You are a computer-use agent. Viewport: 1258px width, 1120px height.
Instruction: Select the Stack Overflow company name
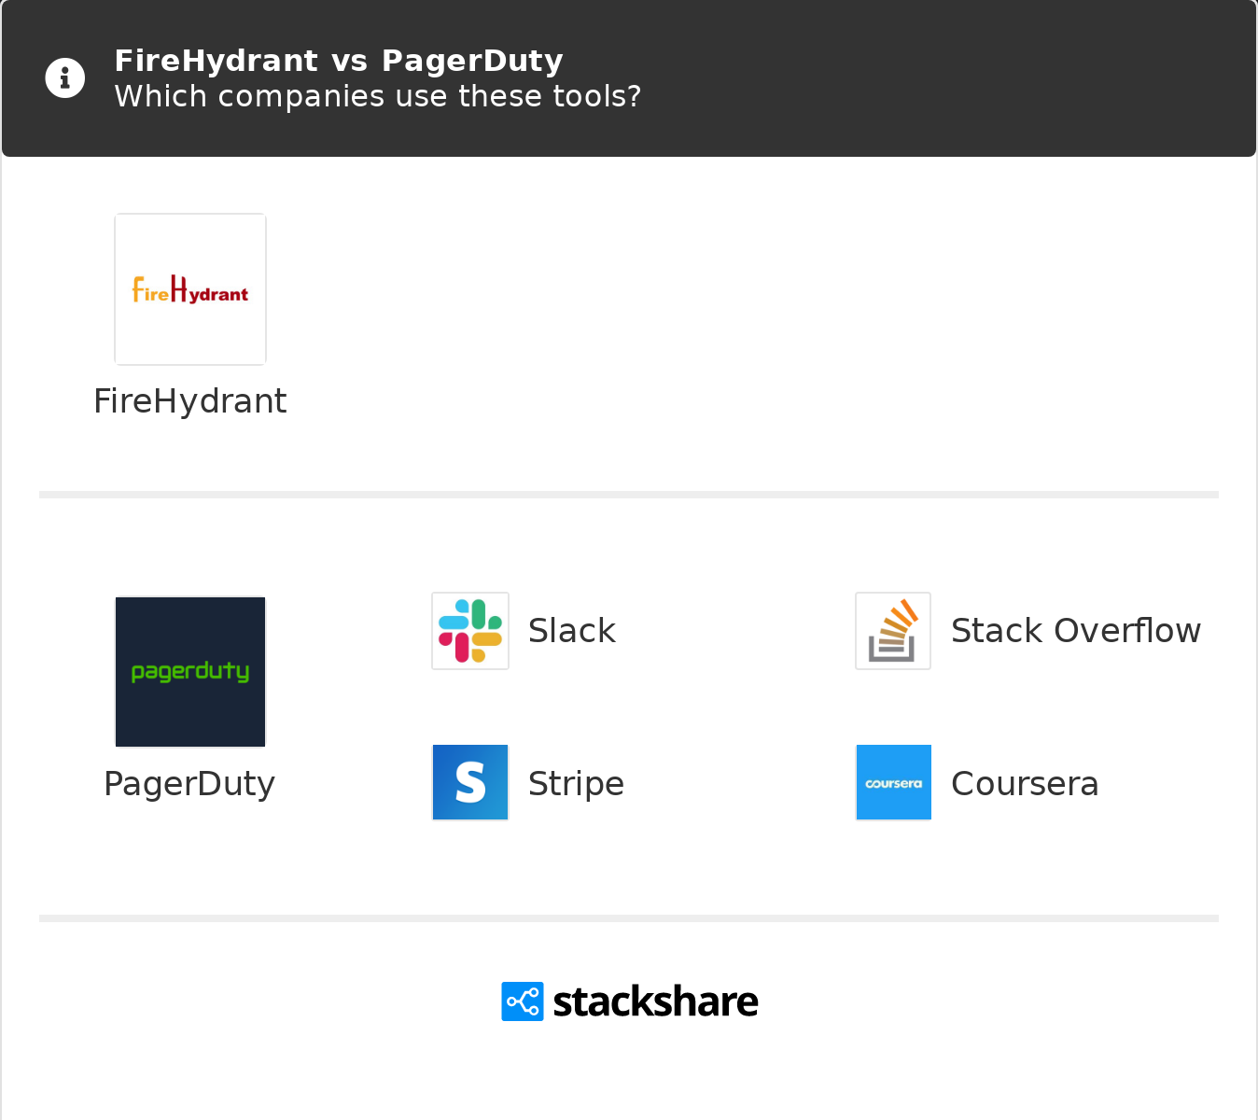[1076, 631]
